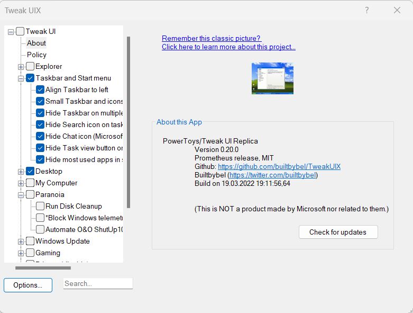Check the My Computer checkbox
This screenshot has height=313, width=413.
(x=30, y=183)
